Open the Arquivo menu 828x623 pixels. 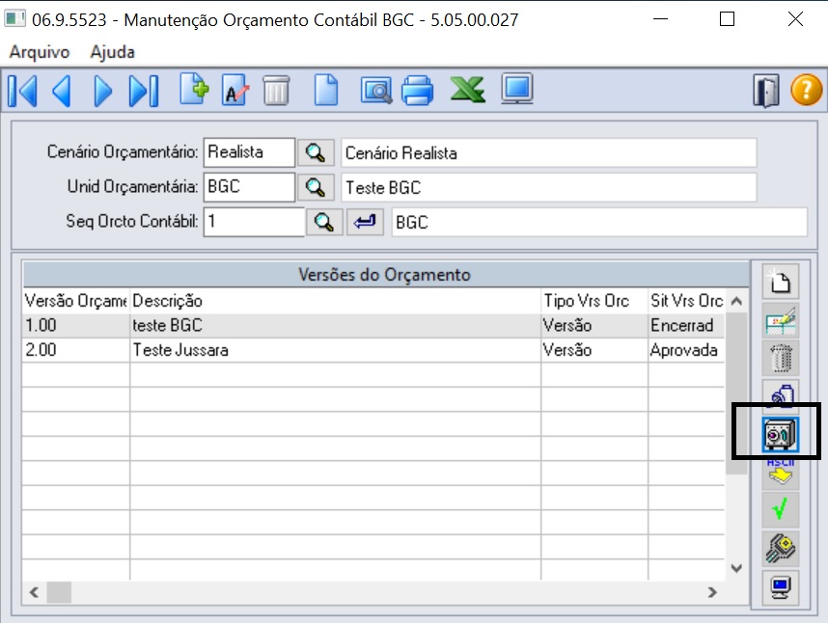(x=40, y=52)
